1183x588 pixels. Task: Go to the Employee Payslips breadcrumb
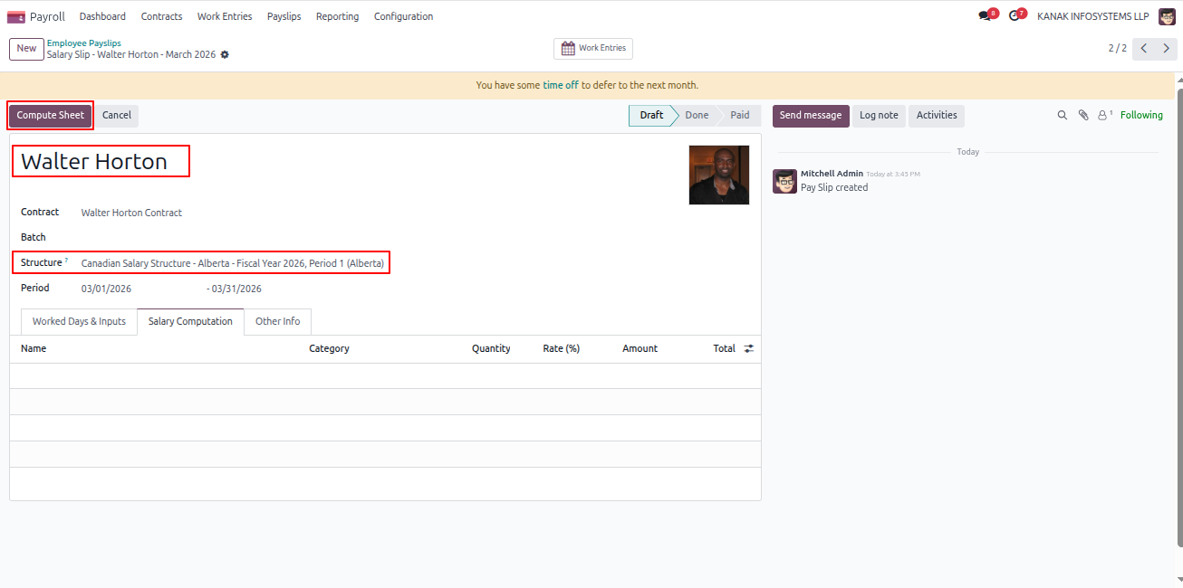(x=83, y=43)
